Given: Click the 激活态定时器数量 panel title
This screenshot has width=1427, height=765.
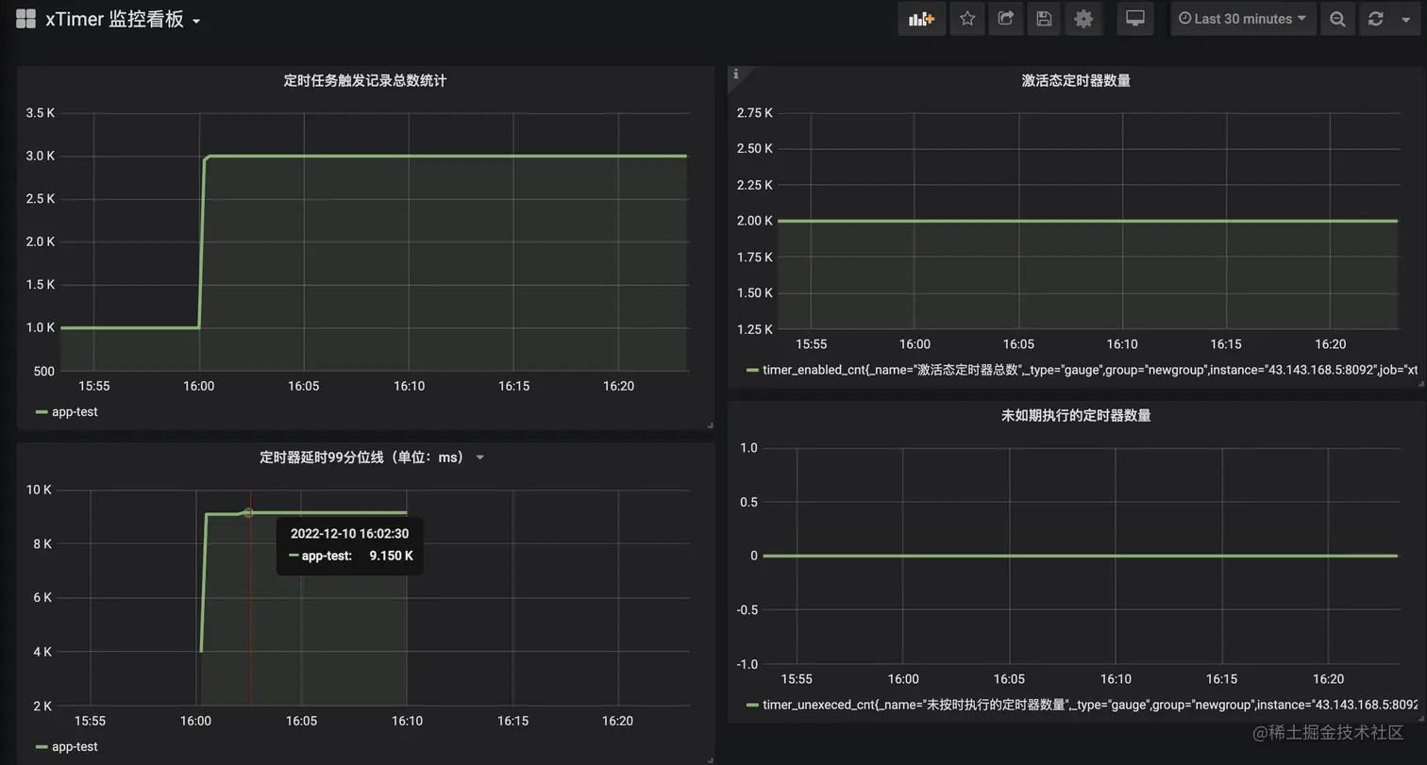Looking at the screenshot, I should coord(1076,81).
